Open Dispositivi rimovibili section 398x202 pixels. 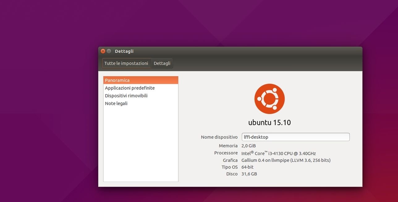coord(141,96)
